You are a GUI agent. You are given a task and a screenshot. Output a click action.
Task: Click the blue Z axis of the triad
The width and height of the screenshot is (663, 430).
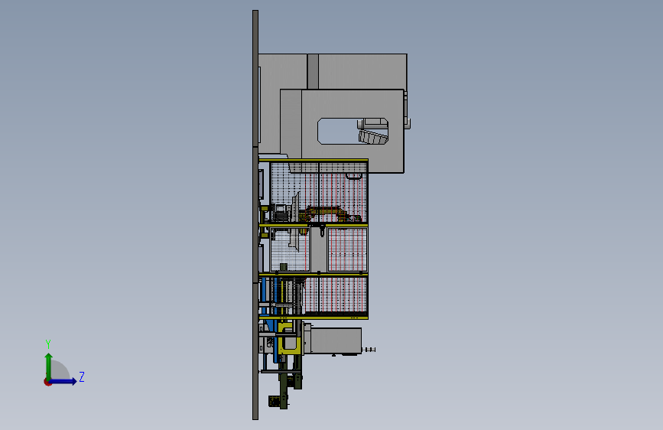(x=63, y=381)
